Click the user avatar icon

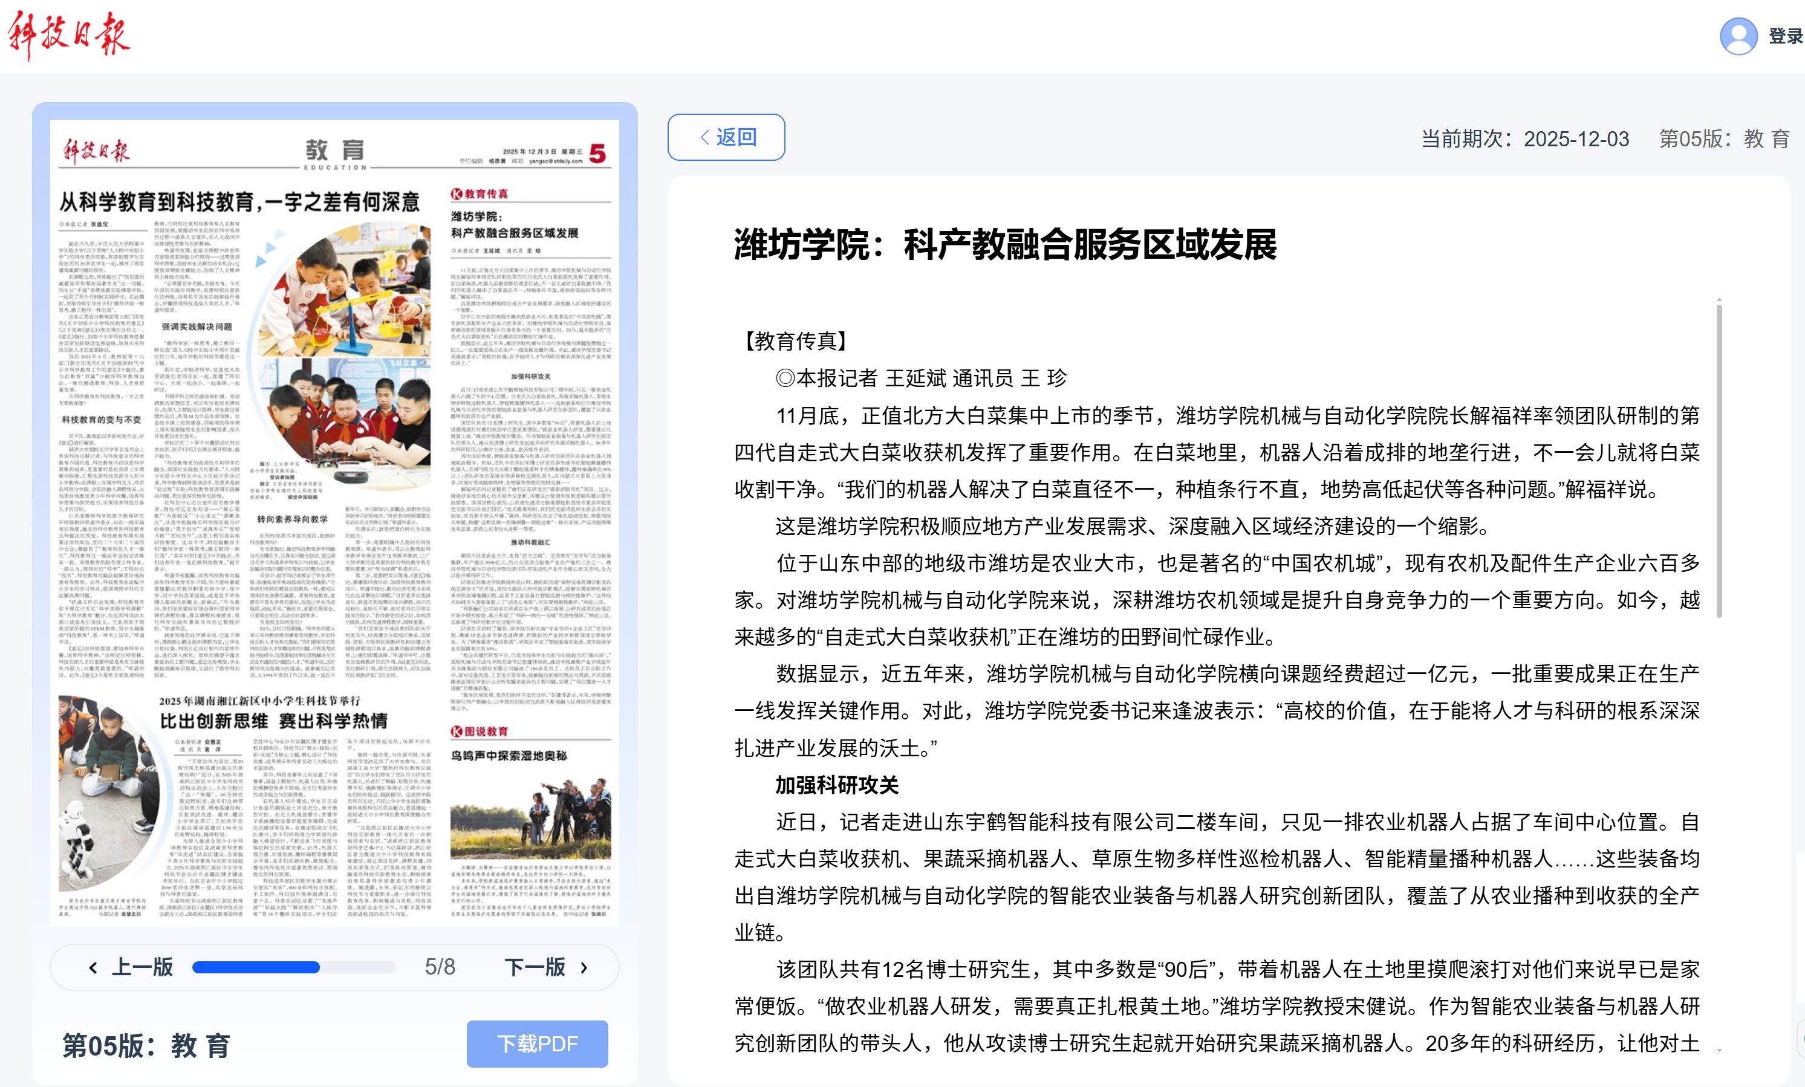pos(1738,35)
